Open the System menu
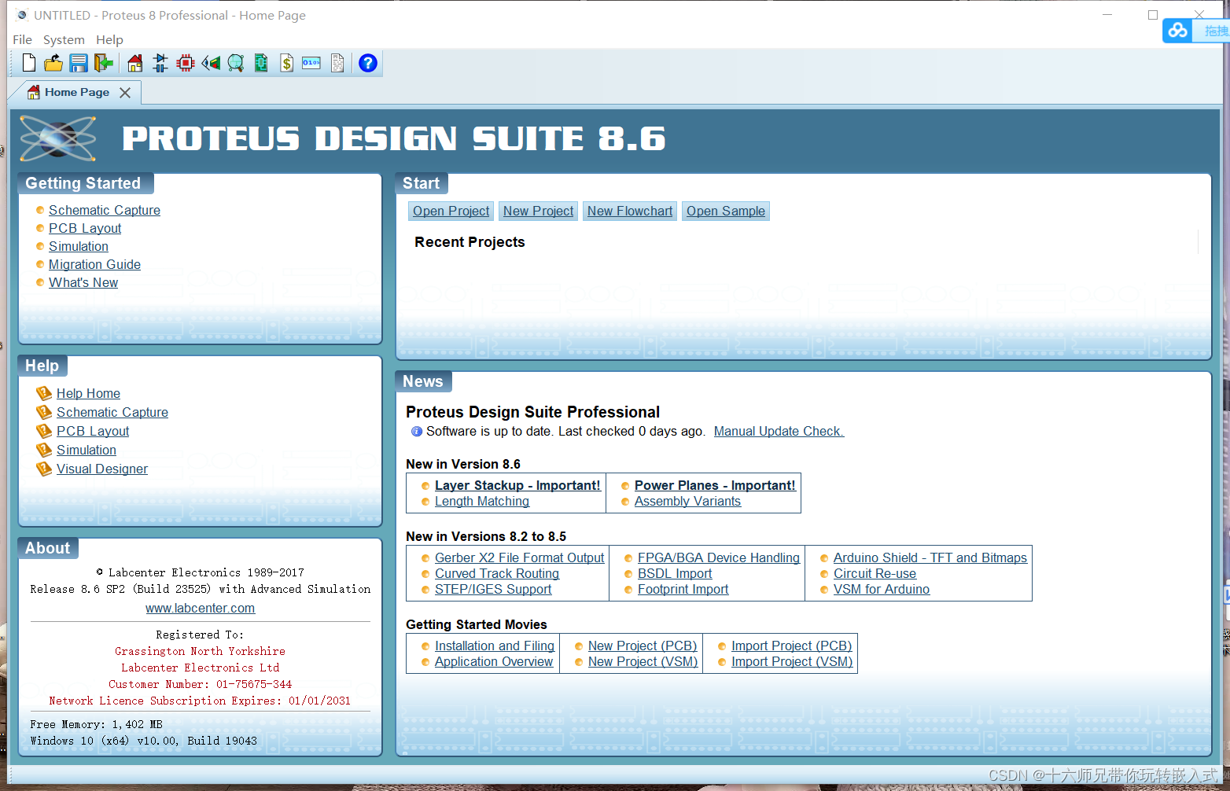This screenshot has height=791, width=1230. pyautogui.click(x=64, y=39)
